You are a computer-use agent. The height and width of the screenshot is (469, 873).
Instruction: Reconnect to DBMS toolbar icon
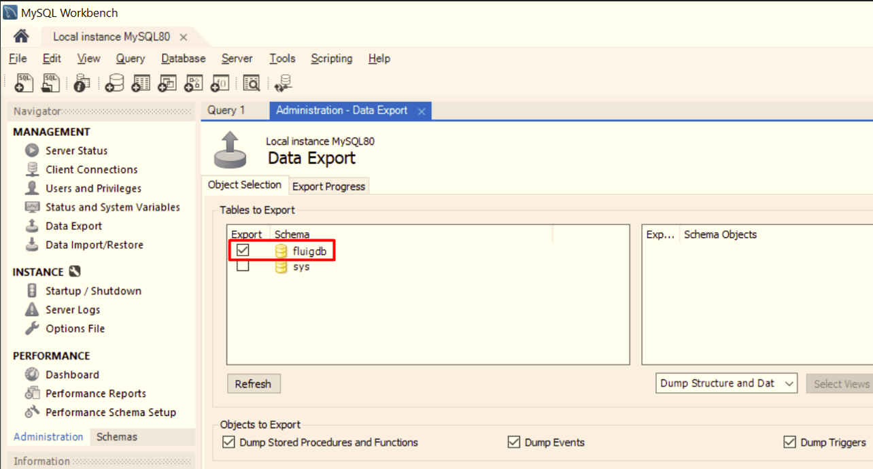tap(284, 83)
